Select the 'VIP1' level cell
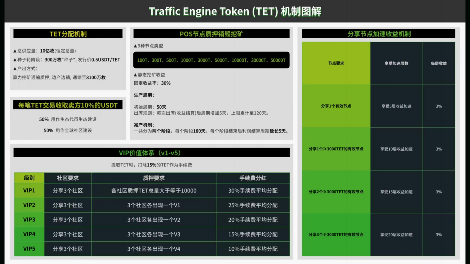 29,191
